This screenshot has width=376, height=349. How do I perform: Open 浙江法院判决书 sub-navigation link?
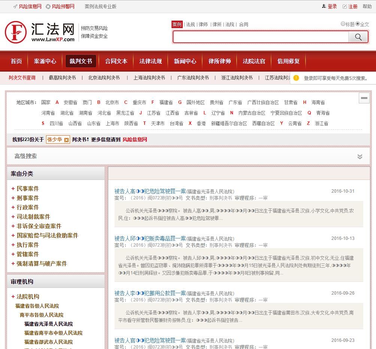pyautogui.click(x=237, y=78)
